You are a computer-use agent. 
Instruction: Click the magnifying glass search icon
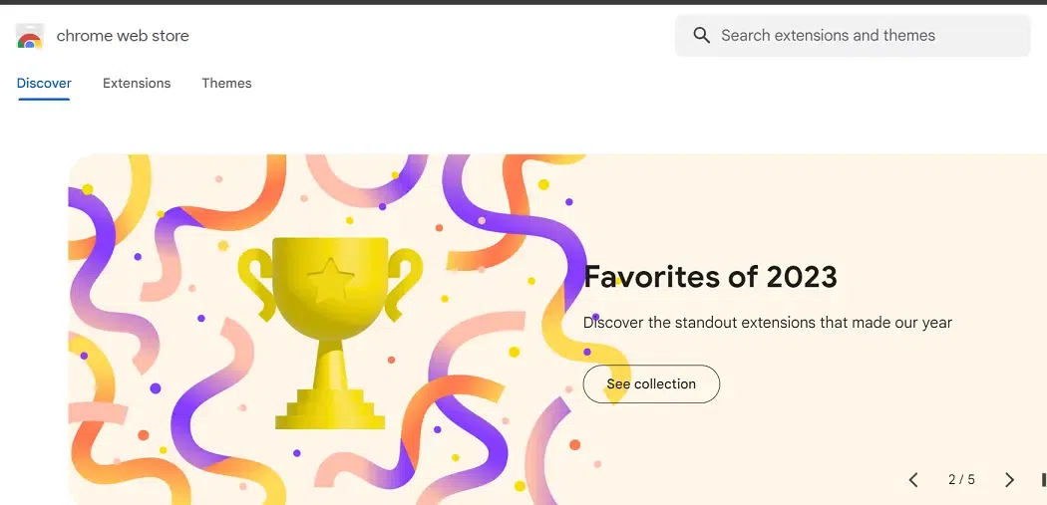click(x=702, y=36)
